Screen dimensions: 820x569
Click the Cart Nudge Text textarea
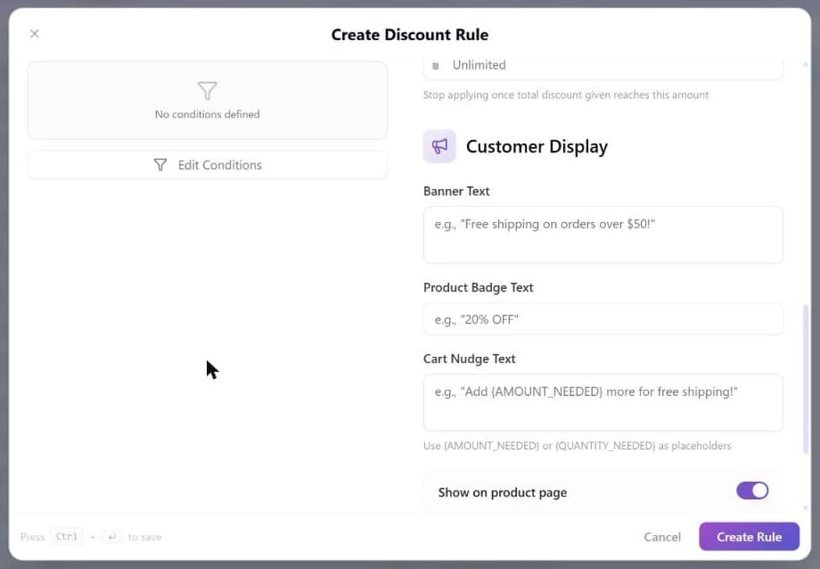(603, 402)
